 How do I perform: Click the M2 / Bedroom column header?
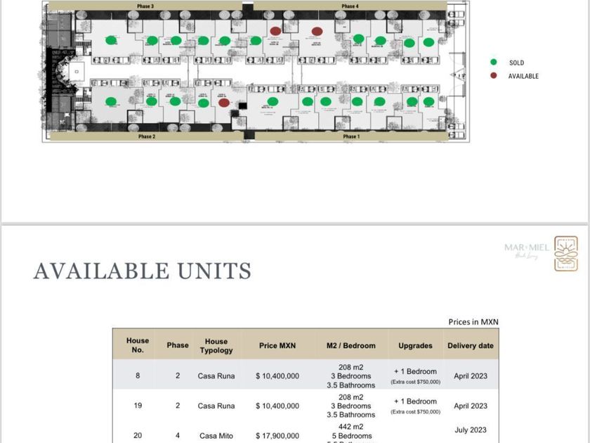coord(351,345)
